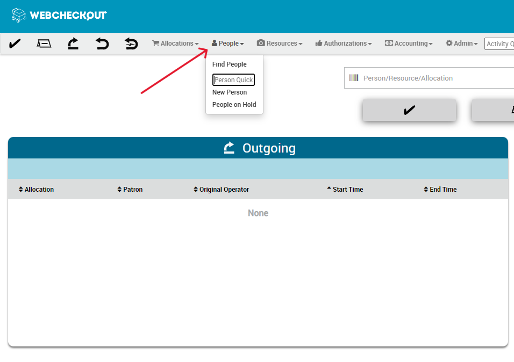Open the reservation label icon in toolbar
514x362 pixels.
[x=44, y=44]
